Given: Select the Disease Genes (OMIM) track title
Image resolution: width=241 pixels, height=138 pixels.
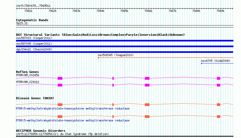Looking at the screenshot, I should [35, 98].
